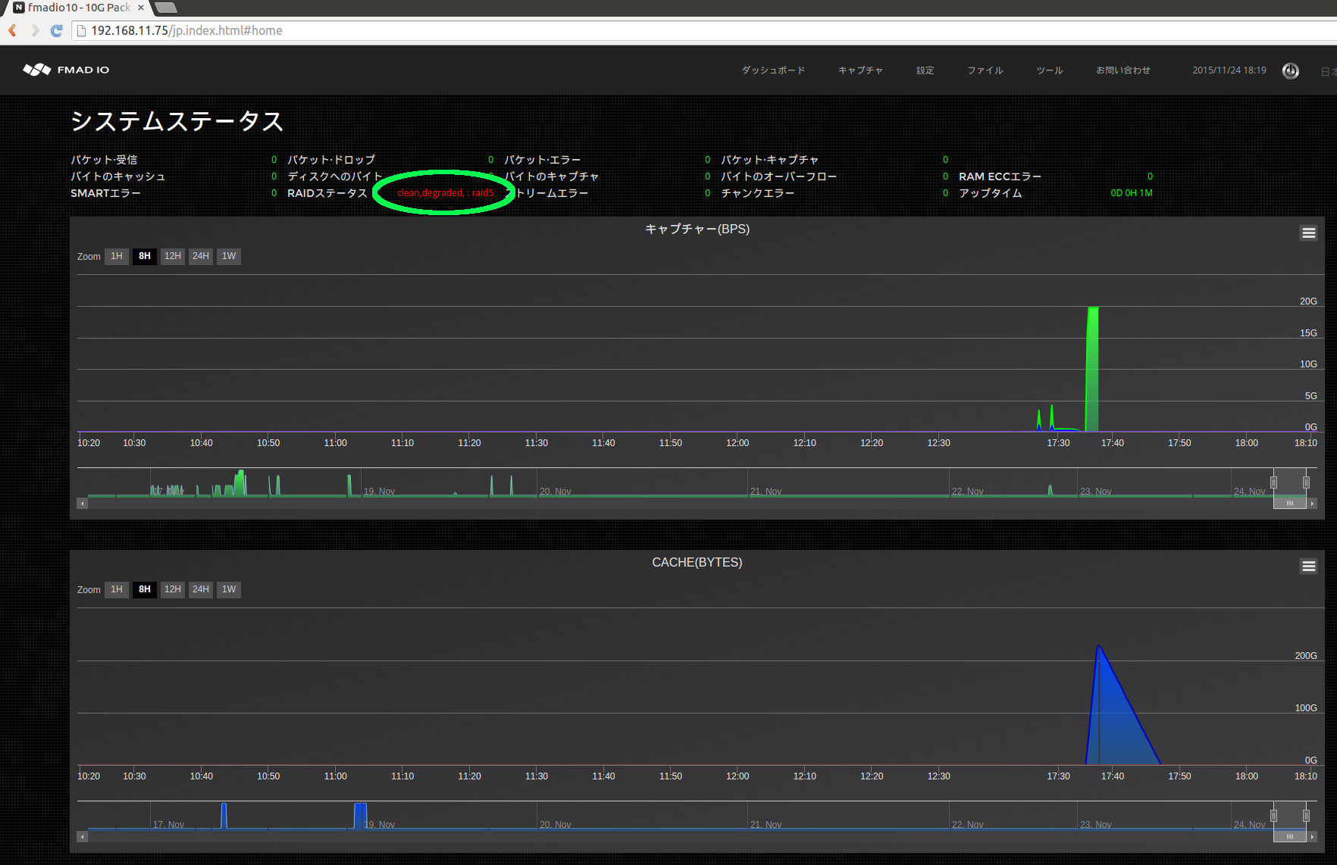Open the 設定 menu in the navigation bar
The height and width of the screenshot is (865, 1337).
(925, 70)
